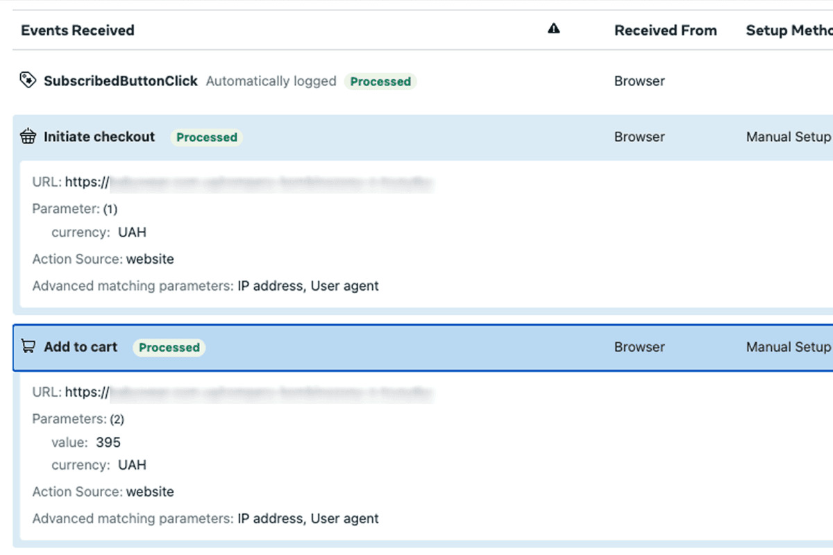Click the shopping cart icon for Add to cart

[x=28, y=347]
